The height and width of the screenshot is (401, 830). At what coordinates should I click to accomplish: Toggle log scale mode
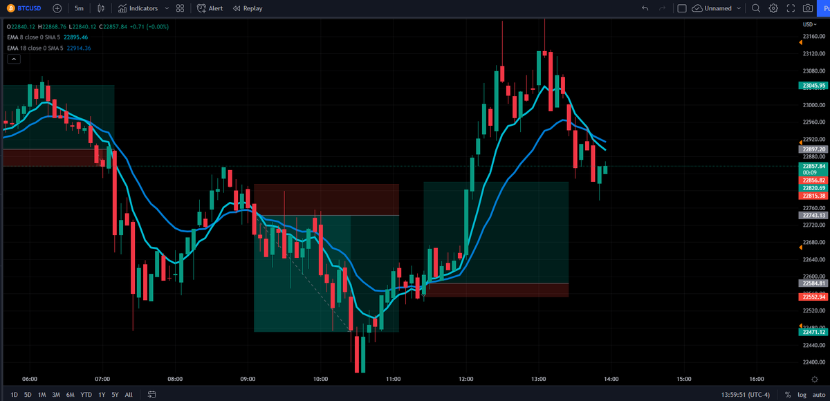tap(801, 395)
